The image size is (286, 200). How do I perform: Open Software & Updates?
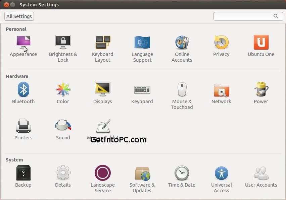142,173
